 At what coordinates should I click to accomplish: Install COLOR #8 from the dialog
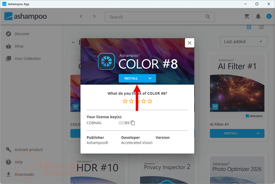pos(131,78)
